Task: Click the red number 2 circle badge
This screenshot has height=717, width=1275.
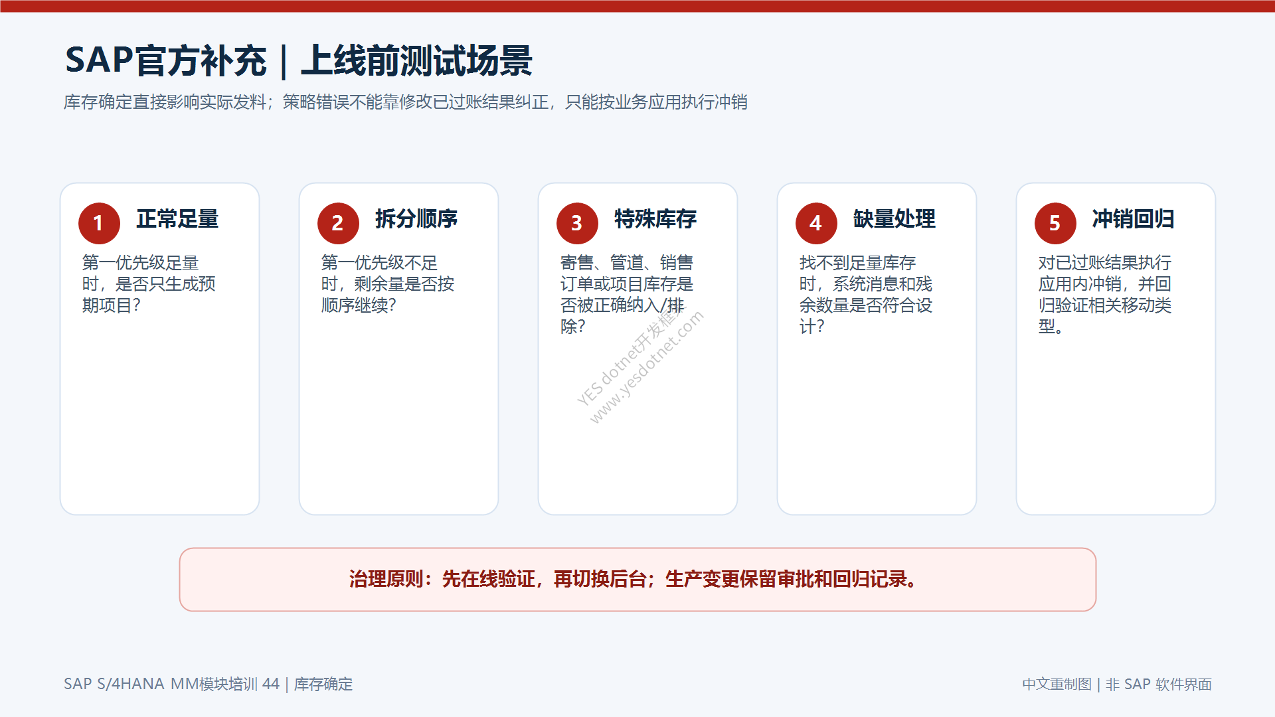Action: [x=338, y=223]
